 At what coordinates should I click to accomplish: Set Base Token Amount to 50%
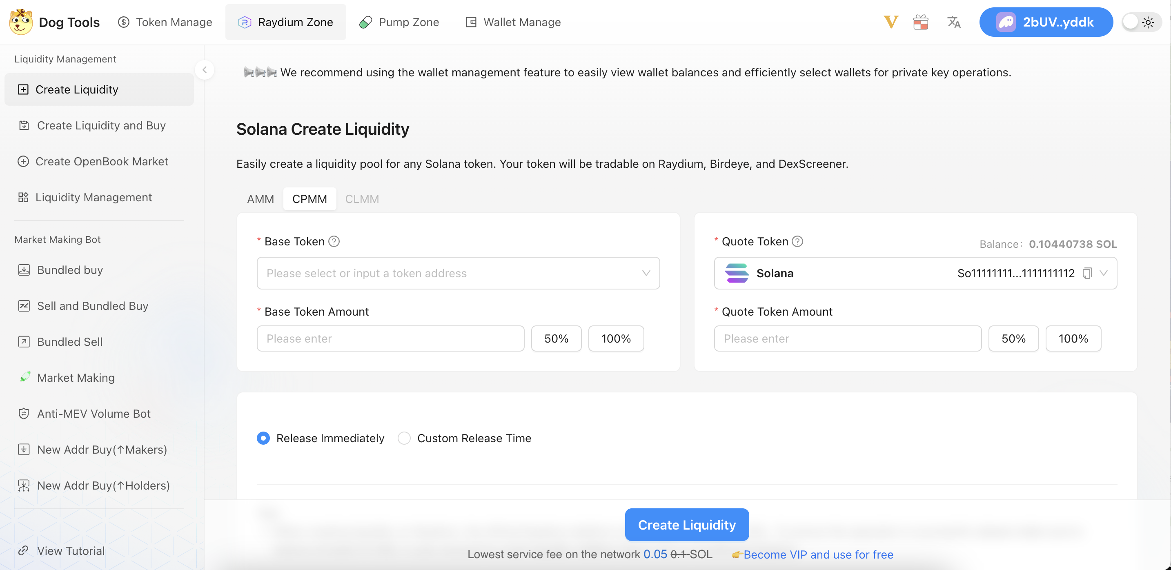[557, 338]
